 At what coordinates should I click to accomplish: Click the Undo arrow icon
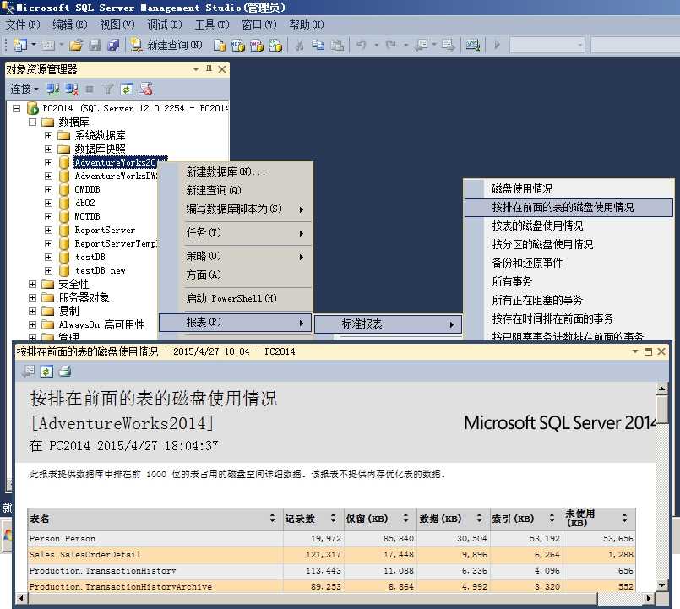pos(362,45)
